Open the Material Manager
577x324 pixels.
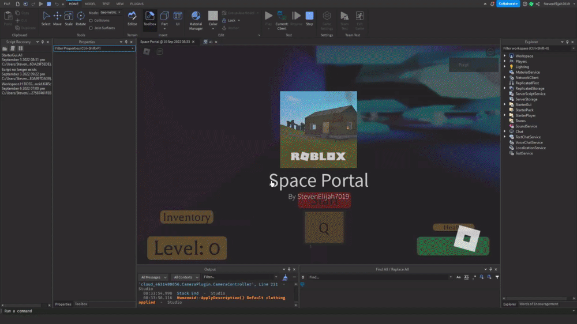click(196, 20)
